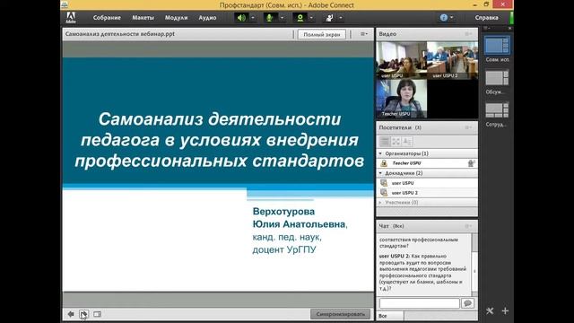Select the Teacher USPU video feed

tap(402, 99)
